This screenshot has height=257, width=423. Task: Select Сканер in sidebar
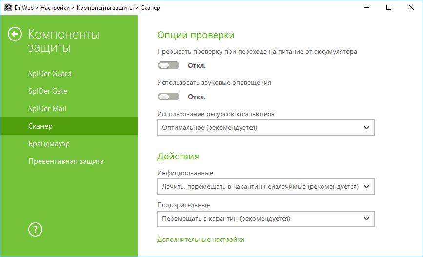(69, 126)
